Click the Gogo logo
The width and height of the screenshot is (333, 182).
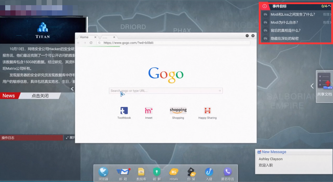pyautogui.click(x=166, y=75)
